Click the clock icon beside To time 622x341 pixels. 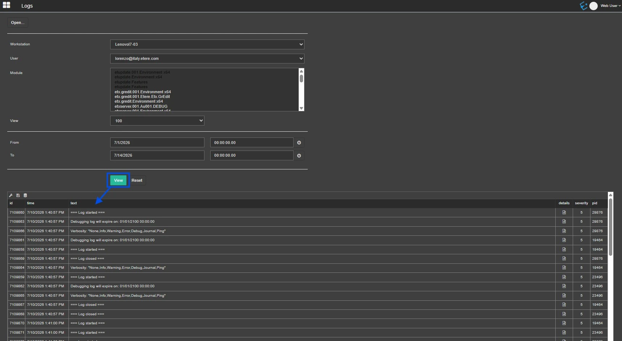click(x=299, y=156)
